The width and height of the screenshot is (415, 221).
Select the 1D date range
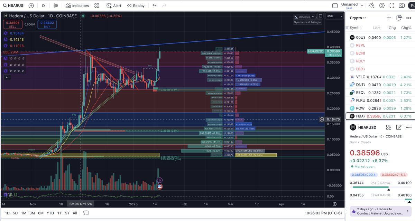coord(7,213)
